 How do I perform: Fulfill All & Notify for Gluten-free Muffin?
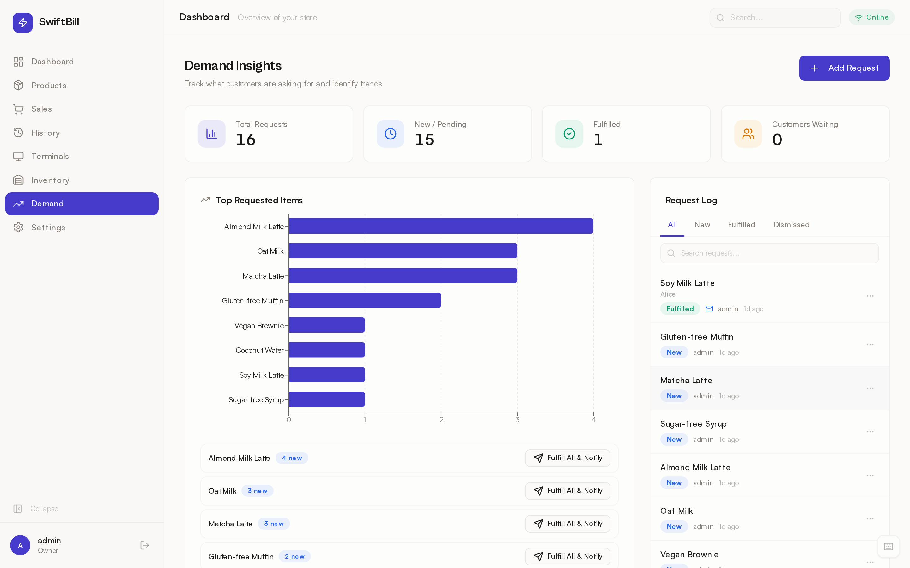pos(567,556)
